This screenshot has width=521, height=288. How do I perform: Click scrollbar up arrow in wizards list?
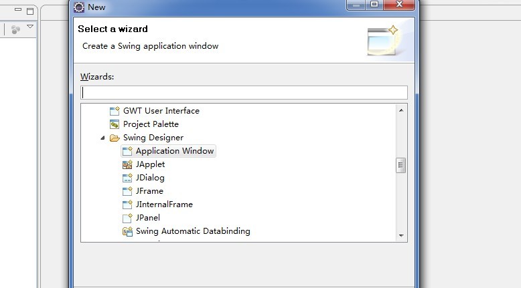coord(401,110)
